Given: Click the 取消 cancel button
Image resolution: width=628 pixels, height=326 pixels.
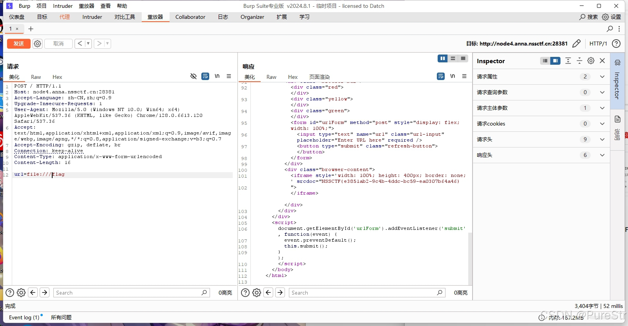Looking at the screenshot, I should pos(58,44).
